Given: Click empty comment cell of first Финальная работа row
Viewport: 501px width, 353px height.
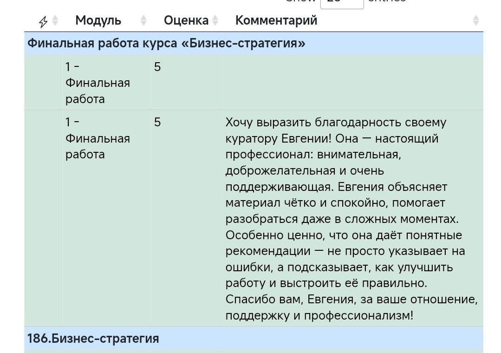Looking at the screenshot, I should [x=352, y=83].
